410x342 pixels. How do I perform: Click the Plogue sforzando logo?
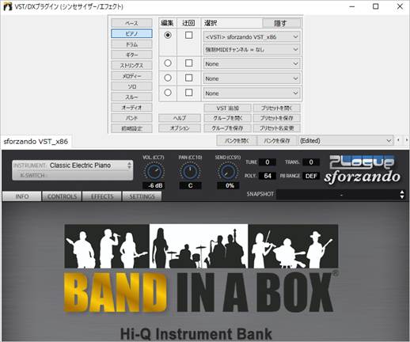(363, 169)
